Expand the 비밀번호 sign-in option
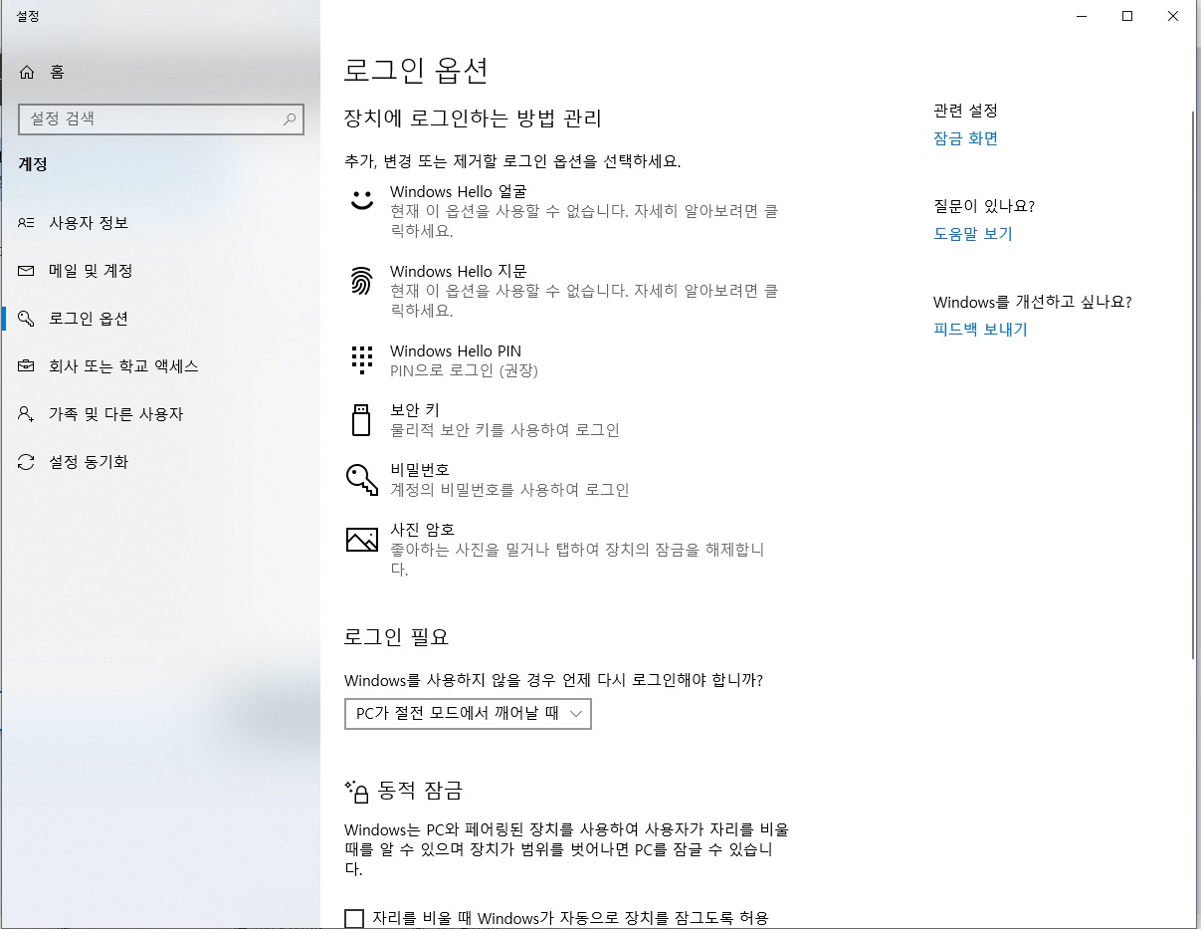This screenshot has width=1201, height=929. (x=565, y=479)
